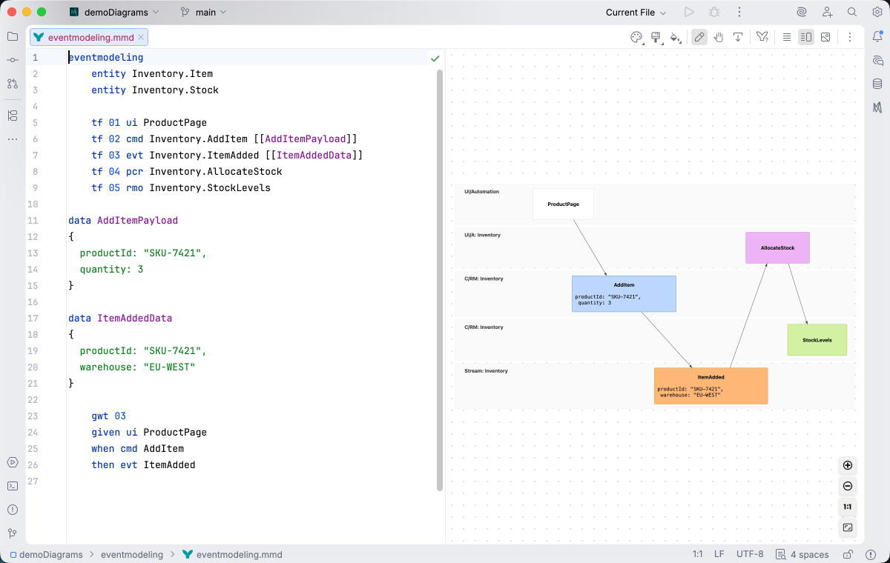Click line number 11 in gutter
Screen dimensions: 890x563
coord(33,220)
